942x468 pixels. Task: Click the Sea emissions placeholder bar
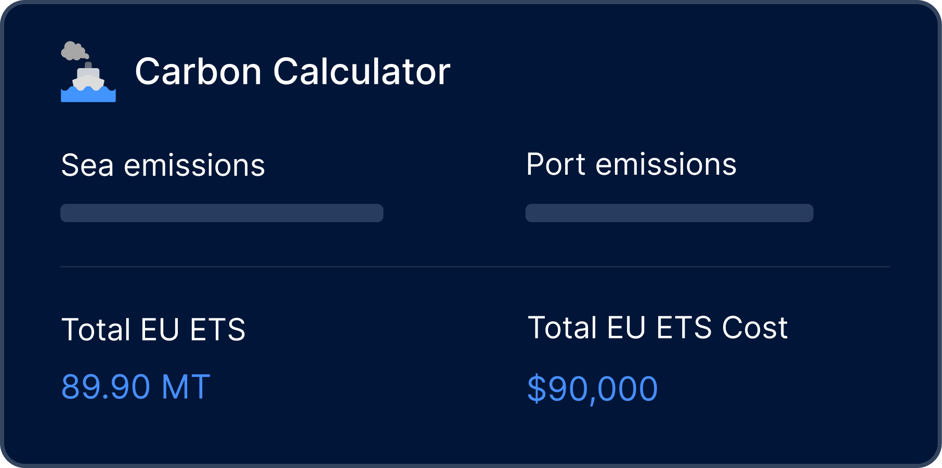(221, 213)
